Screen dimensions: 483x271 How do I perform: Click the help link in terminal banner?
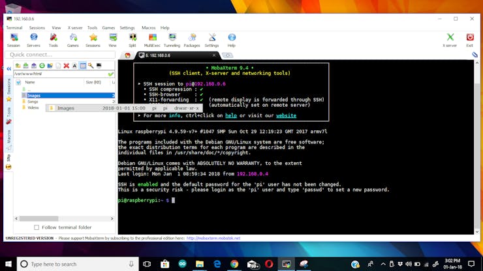(231, 116)
